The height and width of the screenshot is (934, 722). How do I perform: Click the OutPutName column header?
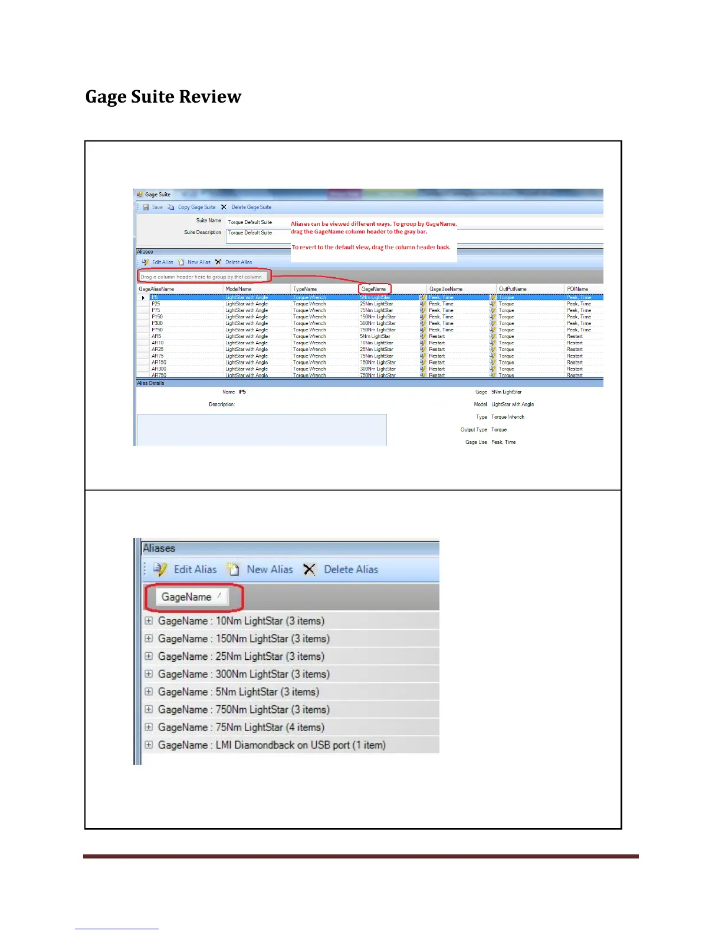pyautogui.click(x=531, y=289)
